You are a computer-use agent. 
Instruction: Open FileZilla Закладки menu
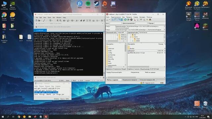point(142,17)
